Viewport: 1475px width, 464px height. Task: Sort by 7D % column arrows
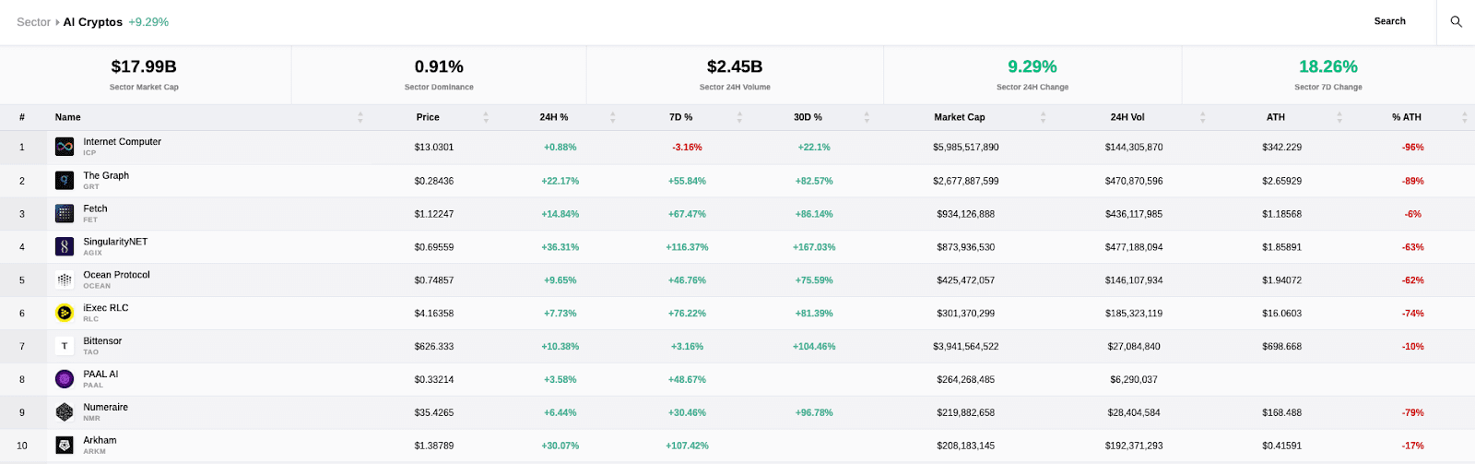tap(739, 117)
